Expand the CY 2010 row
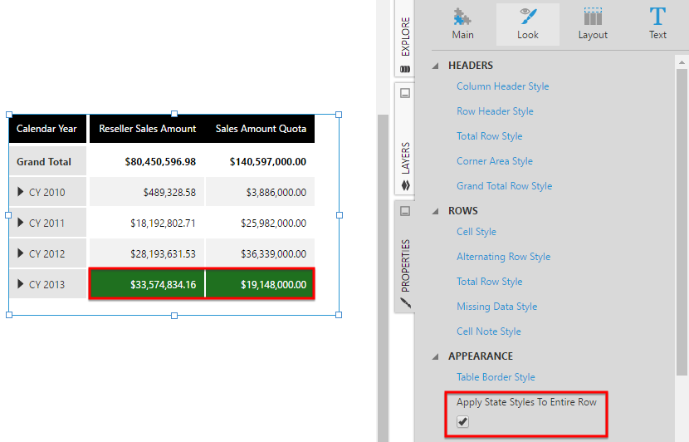The height and width of the screenshot is (442, 689). click(x=20, y=192)
